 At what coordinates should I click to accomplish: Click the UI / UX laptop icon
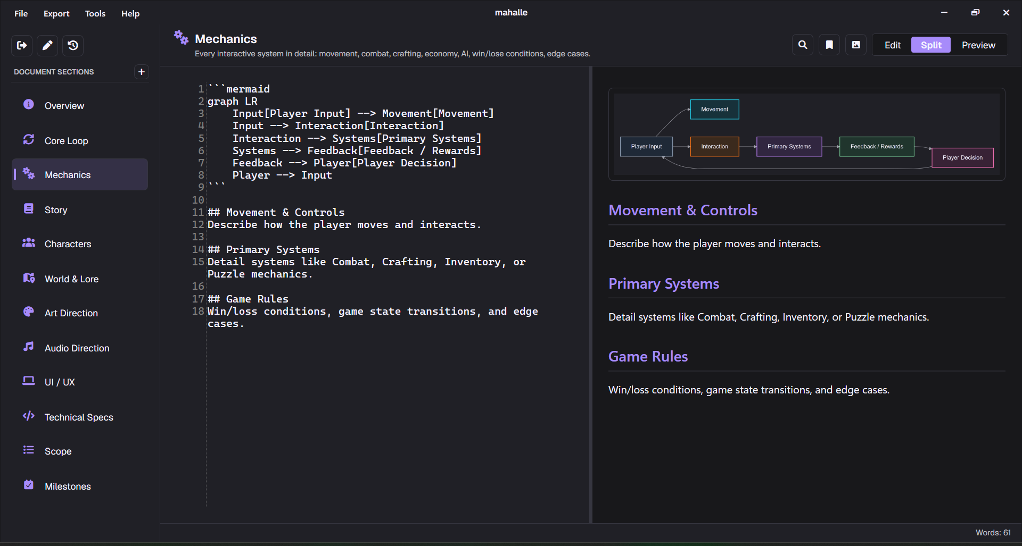point(29,381)
